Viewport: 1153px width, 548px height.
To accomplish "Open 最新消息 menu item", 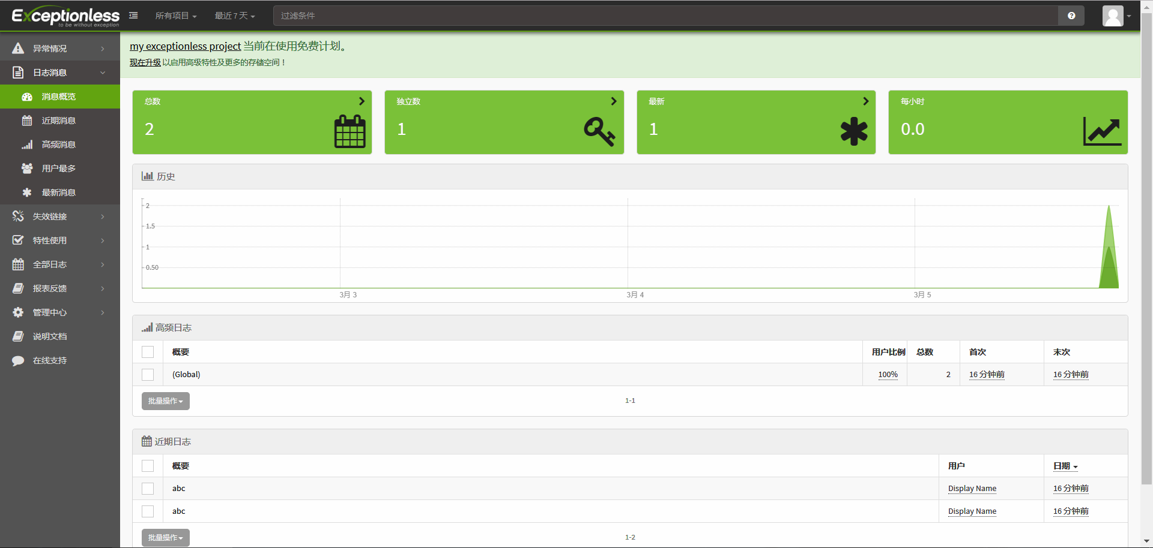I will pyautogui.click(x=60, y=192).
